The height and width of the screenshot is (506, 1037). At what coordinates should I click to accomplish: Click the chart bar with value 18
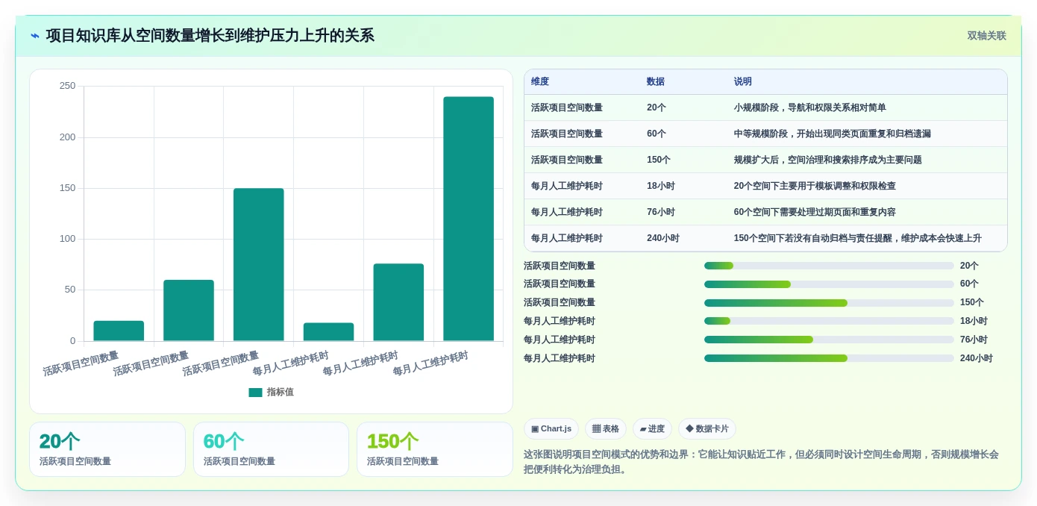[328, 332]
